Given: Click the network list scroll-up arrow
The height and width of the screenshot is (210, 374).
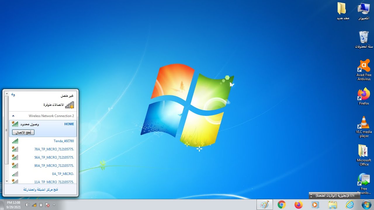Looking at the screenshot, I should (x=7, y=94).
